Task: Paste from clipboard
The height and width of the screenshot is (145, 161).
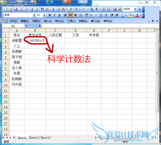Action: [x=63, y=9]
